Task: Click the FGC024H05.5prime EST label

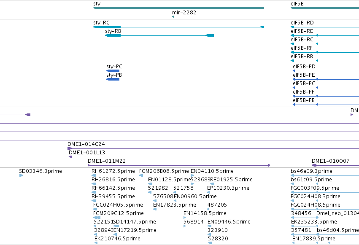Action: click(118, 205)
